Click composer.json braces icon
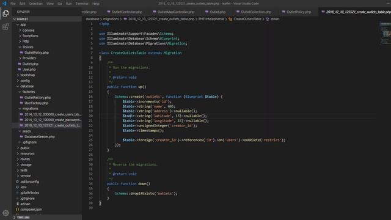Image resolution: width=391 pixels, height=220 pixels. pyautogui.click(x=18, y=210)
